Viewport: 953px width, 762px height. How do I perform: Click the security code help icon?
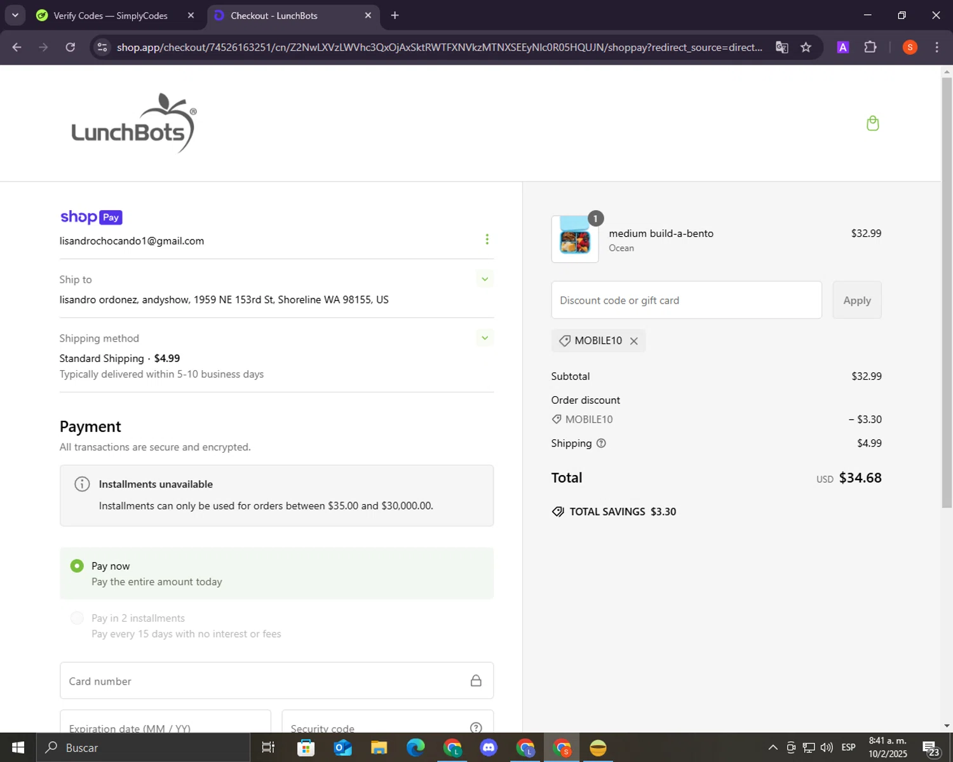coord(476,728)
